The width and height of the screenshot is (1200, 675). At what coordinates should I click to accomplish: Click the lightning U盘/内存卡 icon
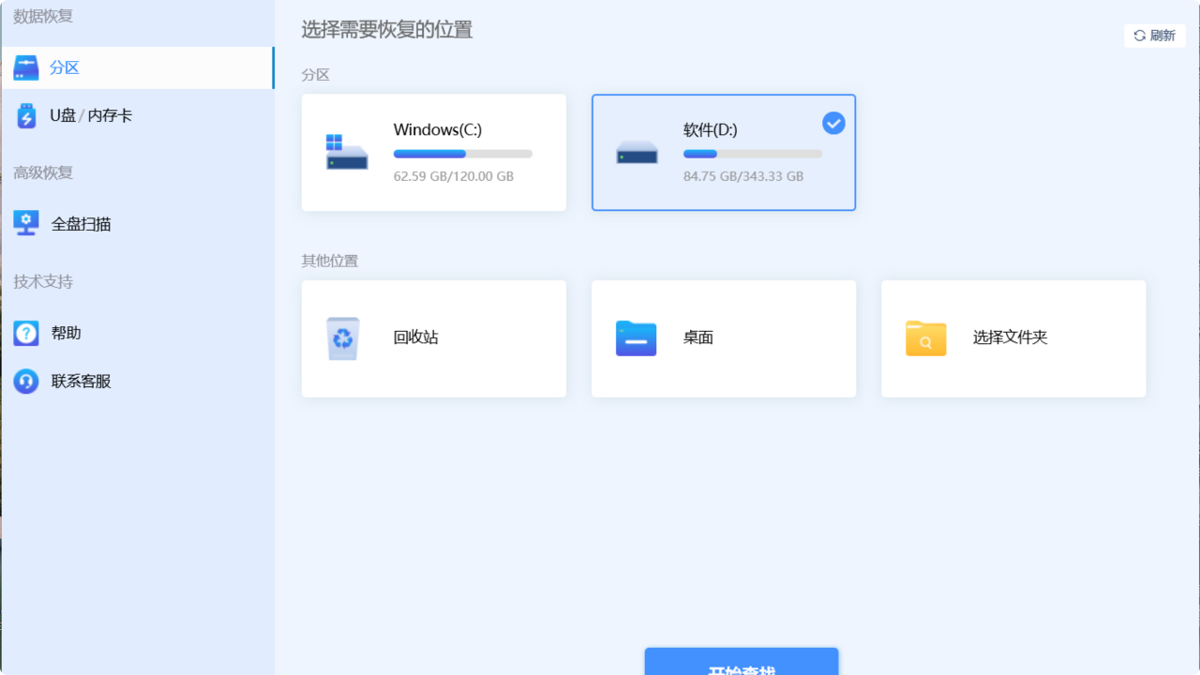click(x=25, y=114)
